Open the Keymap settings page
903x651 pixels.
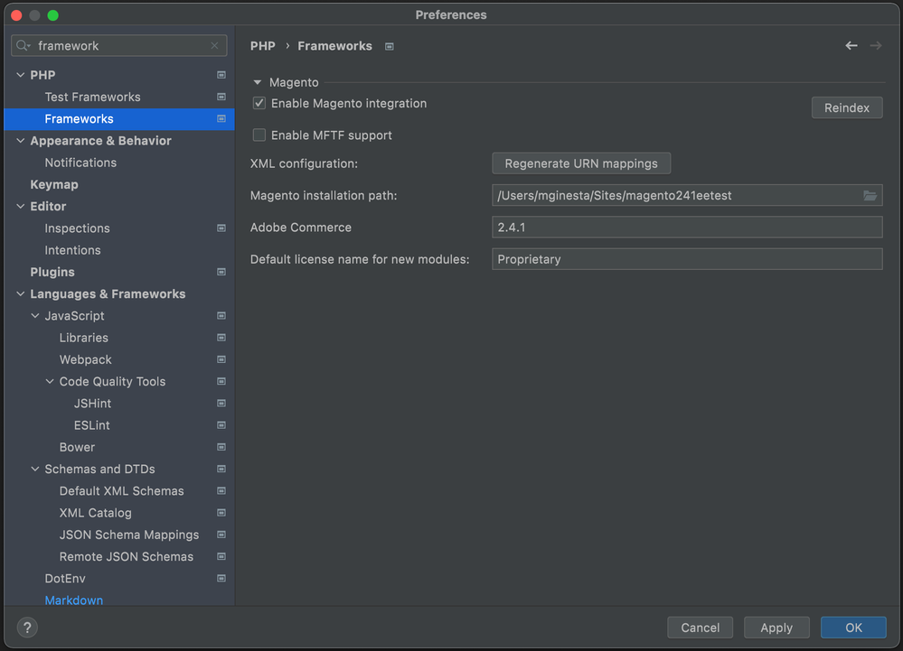click(54, 184)
